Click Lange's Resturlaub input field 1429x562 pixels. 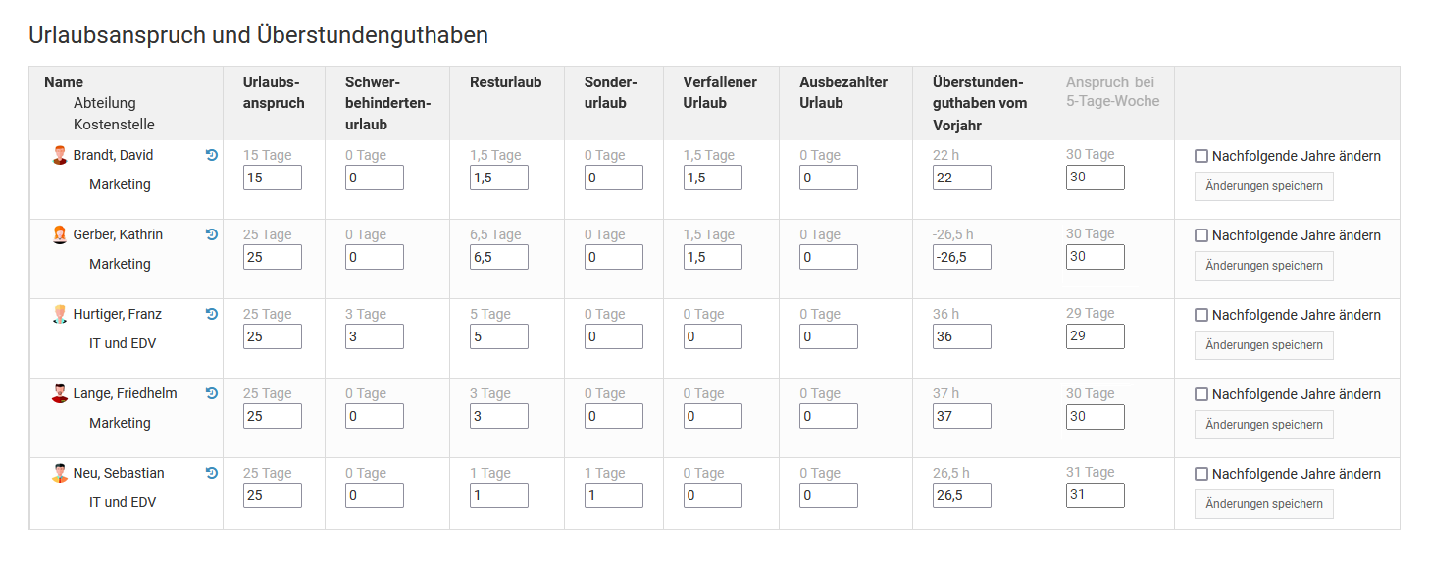point(499,416)
